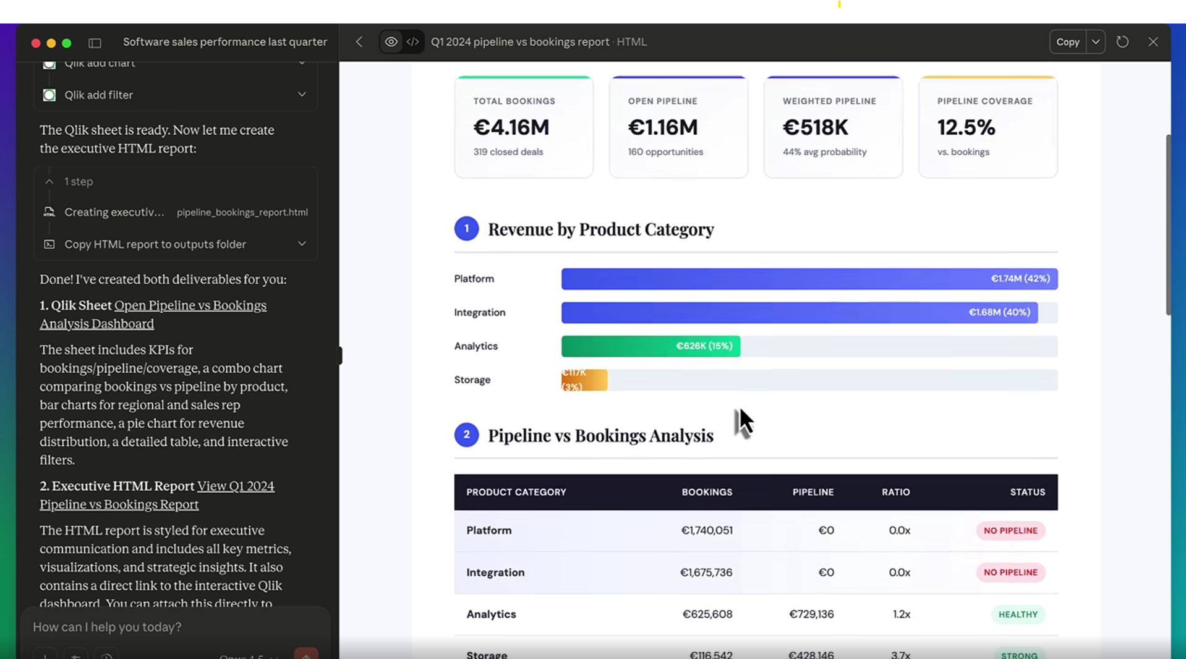This screenshot has width=1186, height=659.
Task: Open the View Q1 2024 Pipeline vs Bookings Report link
Action: 157,495
